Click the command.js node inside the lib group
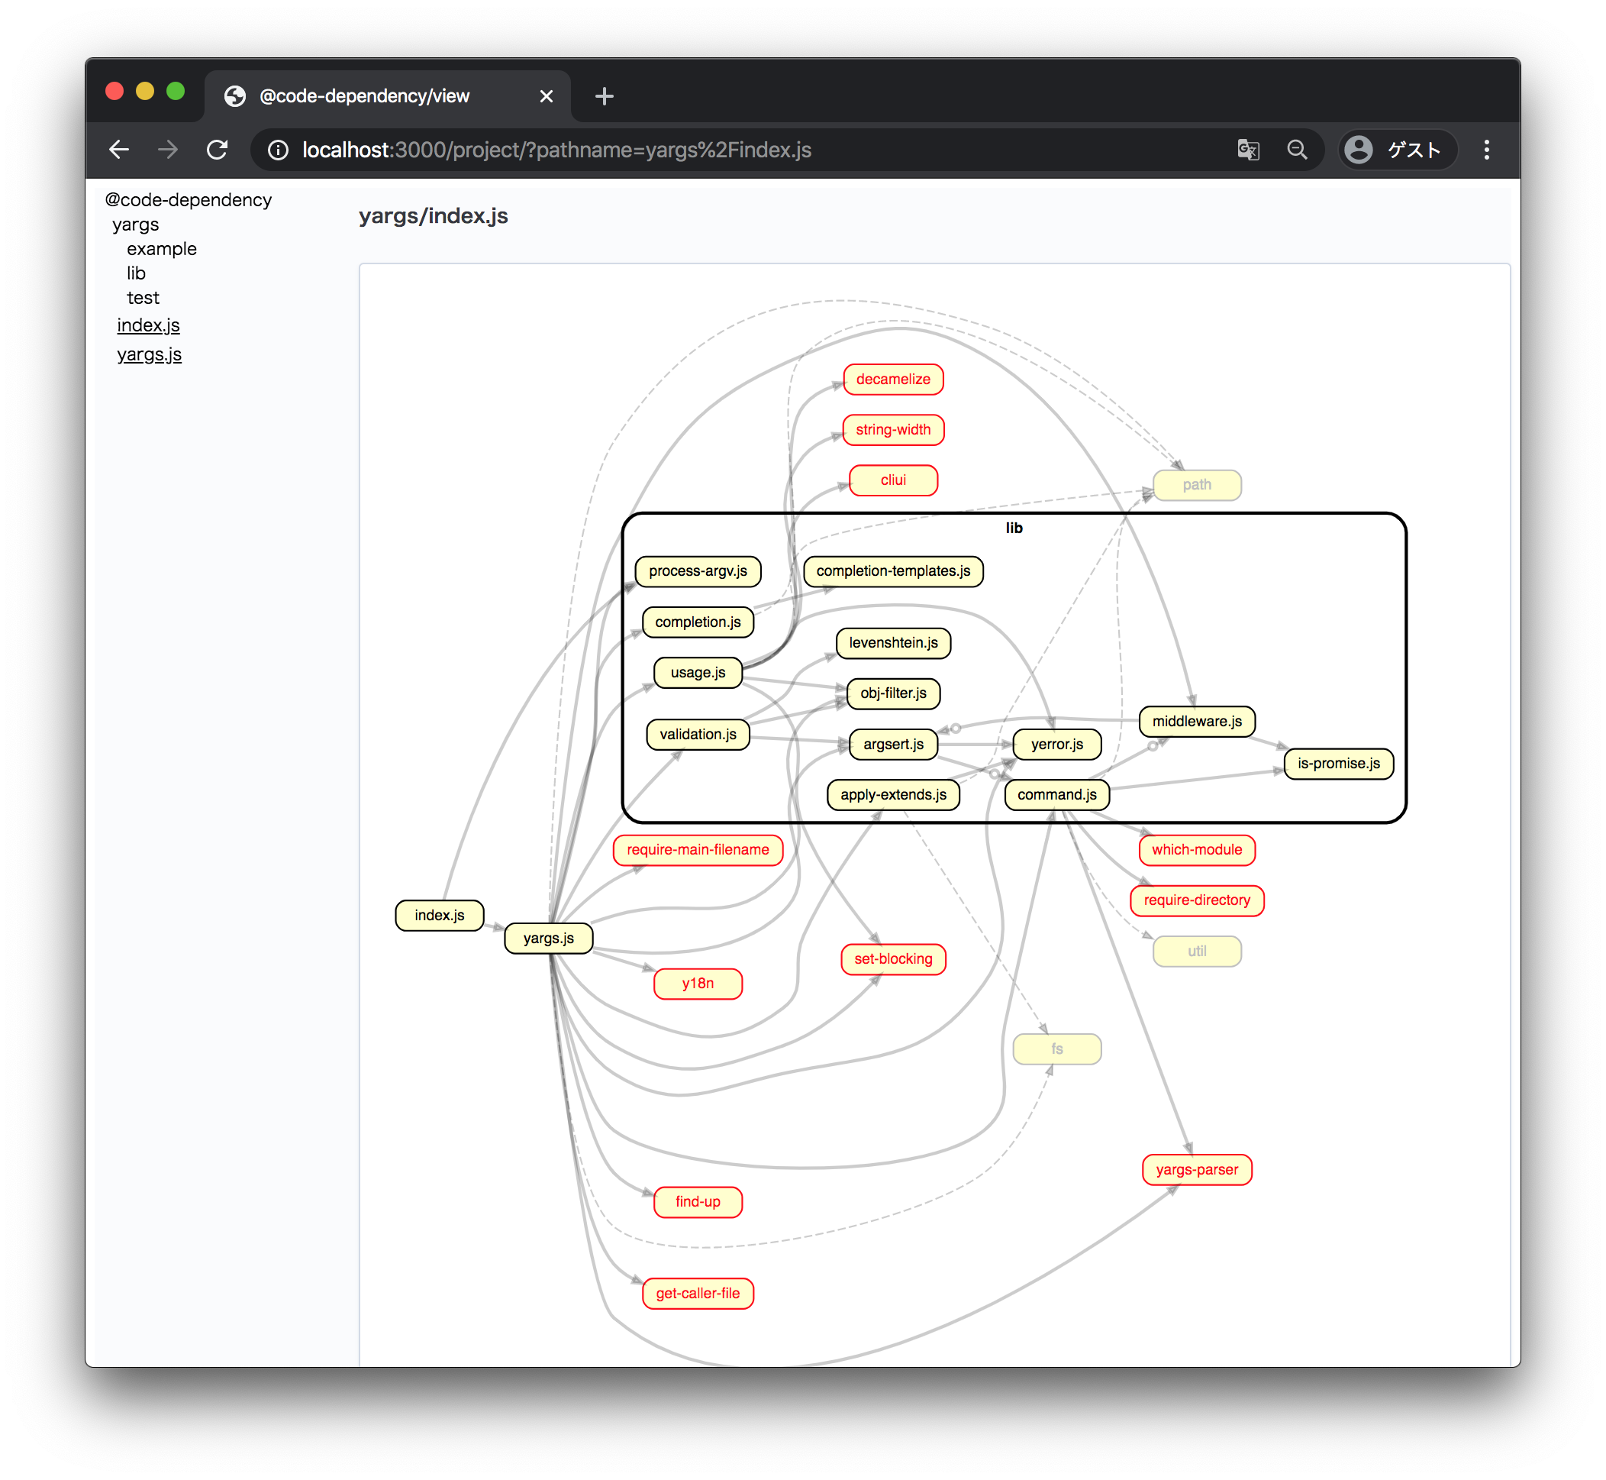 tap(1056, 794)
